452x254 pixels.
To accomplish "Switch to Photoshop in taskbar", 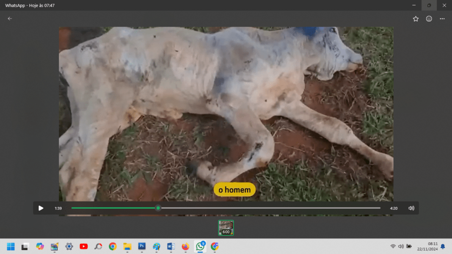I will point(142,246).
